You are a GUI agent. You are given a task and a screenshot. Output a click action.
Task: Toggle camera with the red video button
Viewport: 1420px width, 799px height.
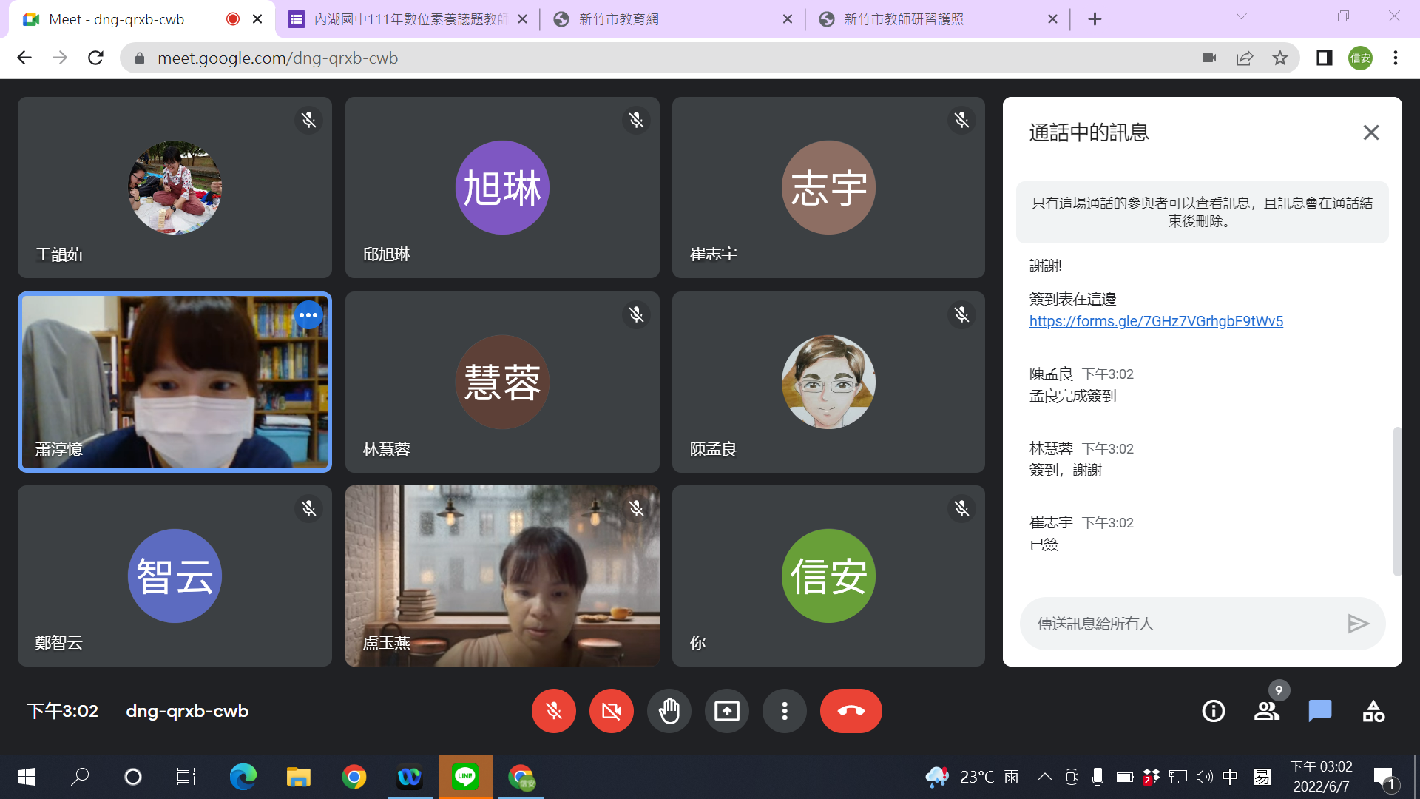pos(611,711)
